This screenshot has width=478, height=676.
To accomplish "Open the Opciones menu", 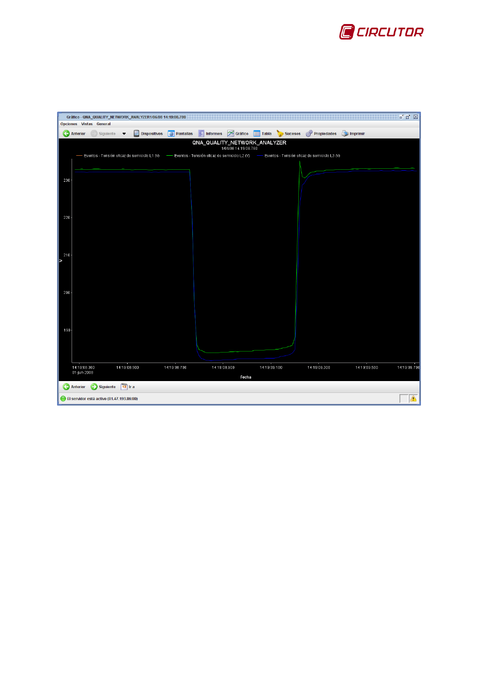I will 69,124.
